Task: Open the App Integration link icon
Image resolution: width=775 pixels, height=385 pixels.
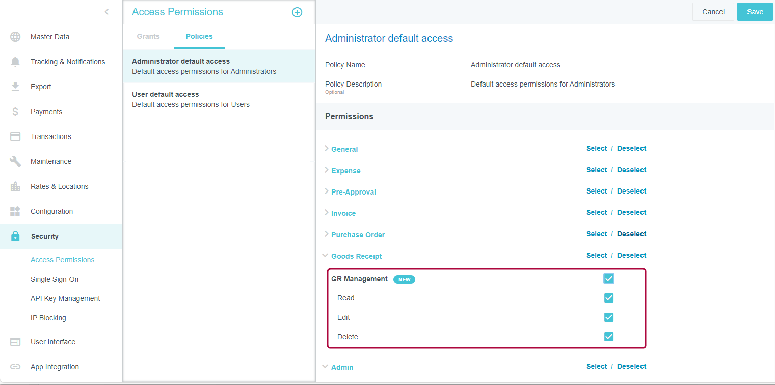Action: click(15, 366)
